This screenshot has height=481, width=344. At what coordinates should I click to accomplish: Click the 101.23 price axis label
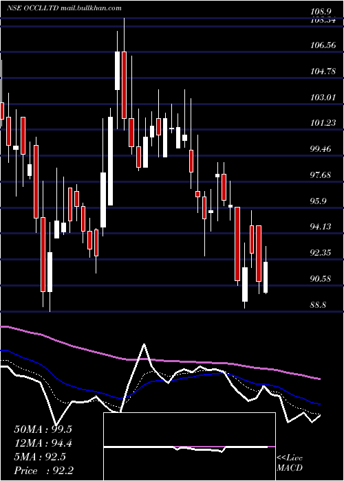point(323,123)
